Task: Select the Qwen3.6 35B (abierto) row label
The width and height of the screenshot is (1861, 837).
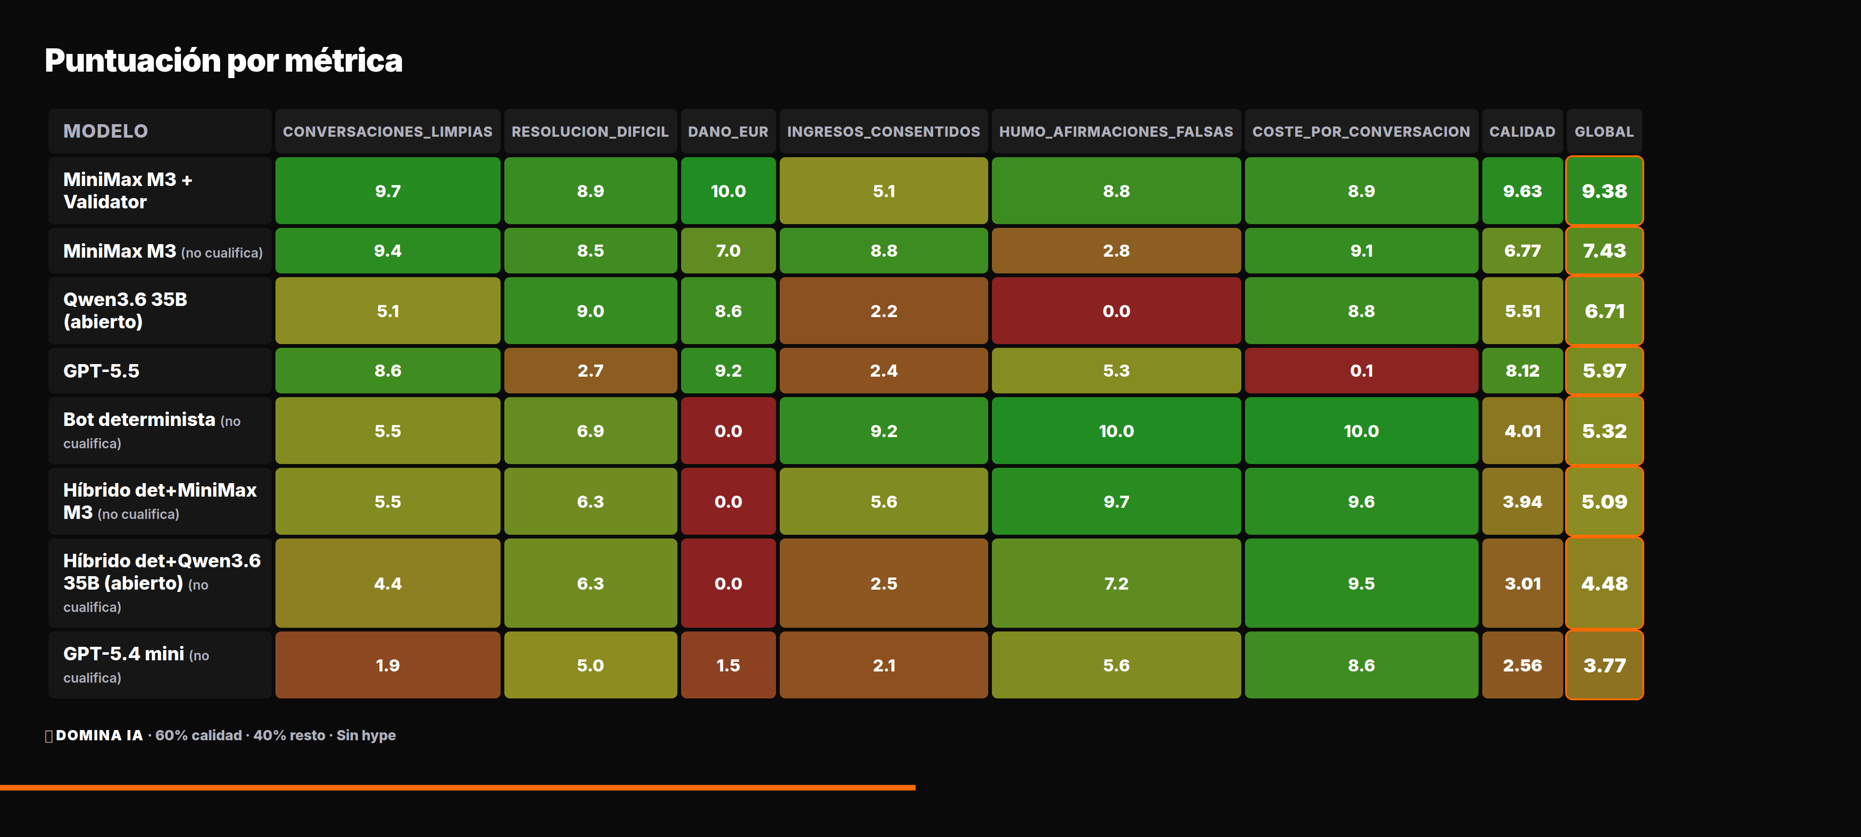Action: click(160, 311)
